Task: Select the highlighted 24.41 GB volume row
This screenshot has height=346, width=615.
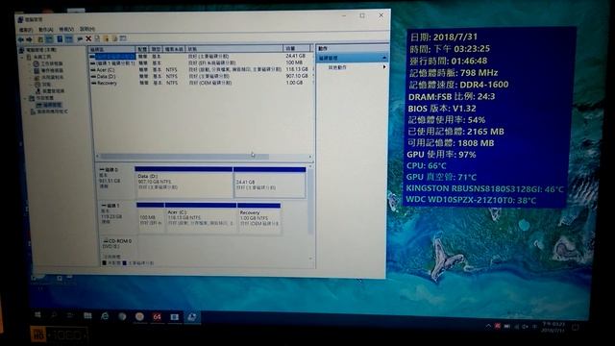Action: (201, 56)
